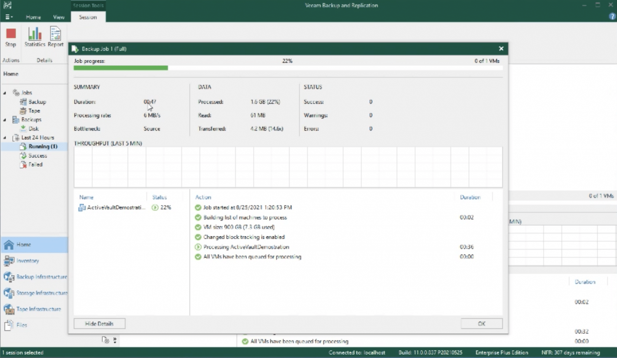This screenshot has width=617, height=358.
Task: Click the Transferred value 4.2 MB
Action: [x=267, y=129]
